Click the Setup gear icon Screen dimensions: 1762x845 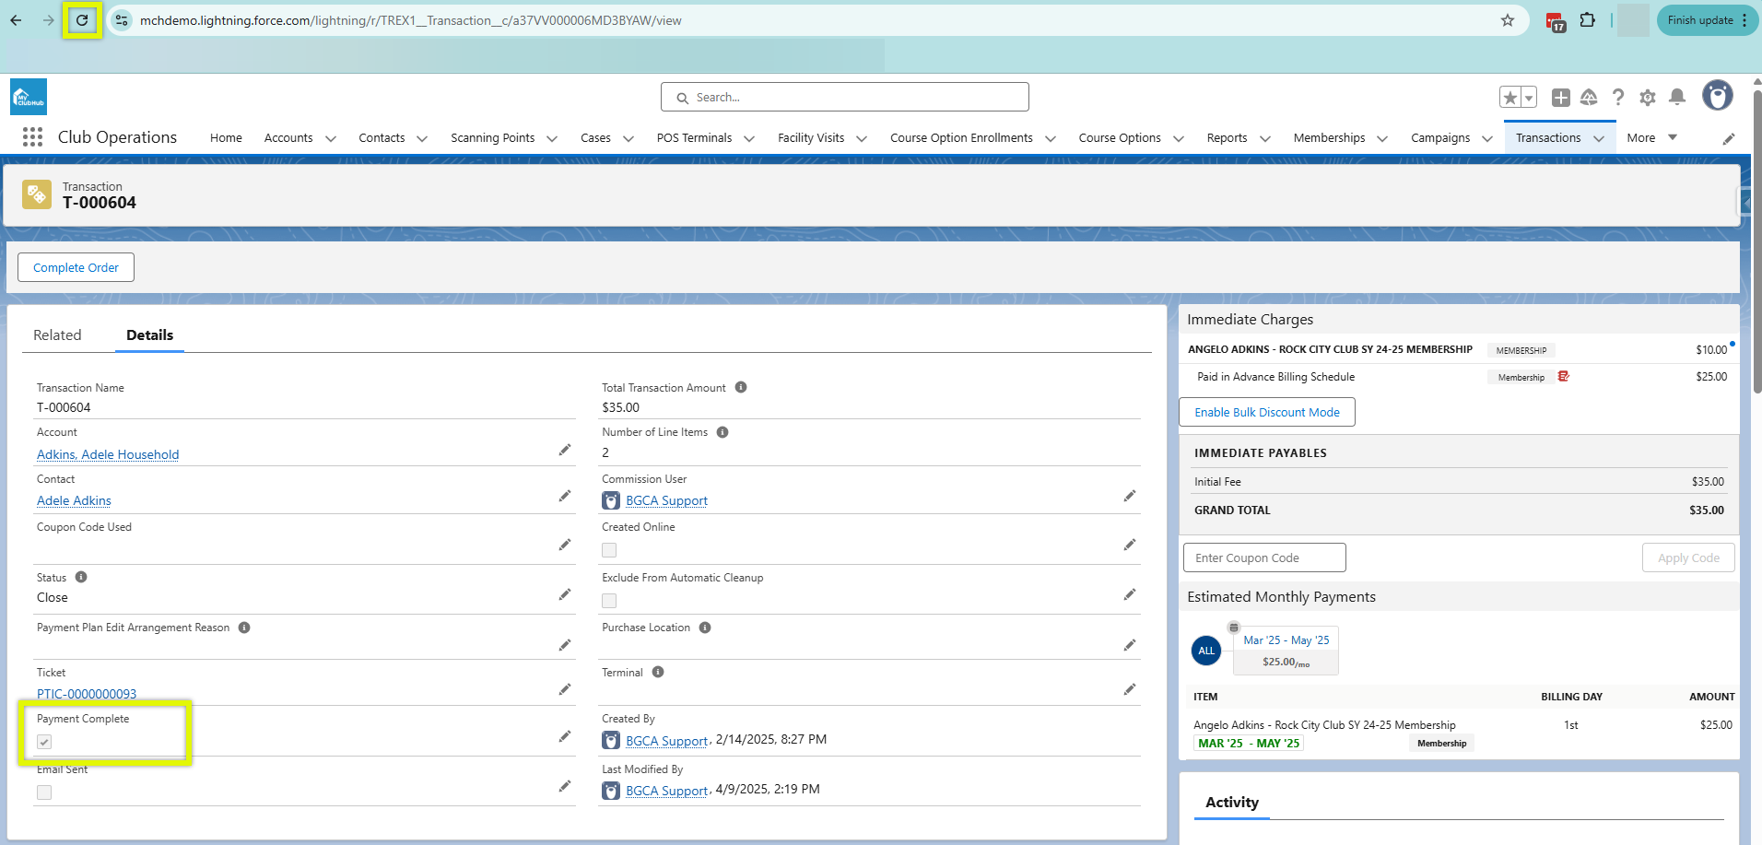(1648, 98)
